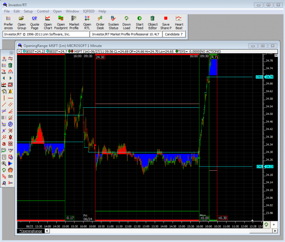Select the magnifier zoom tool in palette
Viewport: 285px width, 242px height.
coord(4,163)
